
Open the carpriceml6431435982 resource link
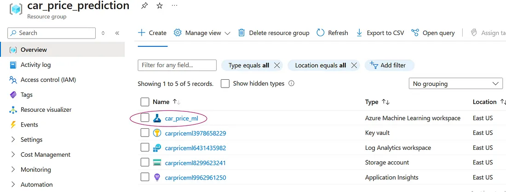[195, 148]
